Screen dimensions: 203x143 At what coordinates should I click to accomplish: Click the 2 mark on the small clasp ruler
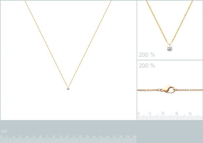[x=162, y=113]
